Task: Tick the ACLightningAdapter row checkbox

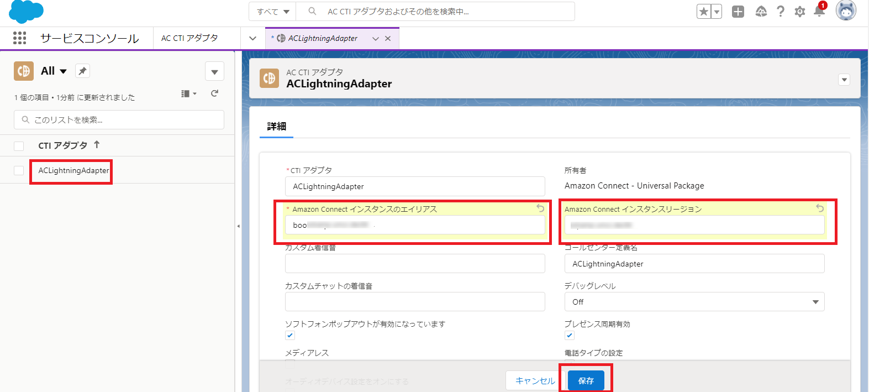Action: 19,170
